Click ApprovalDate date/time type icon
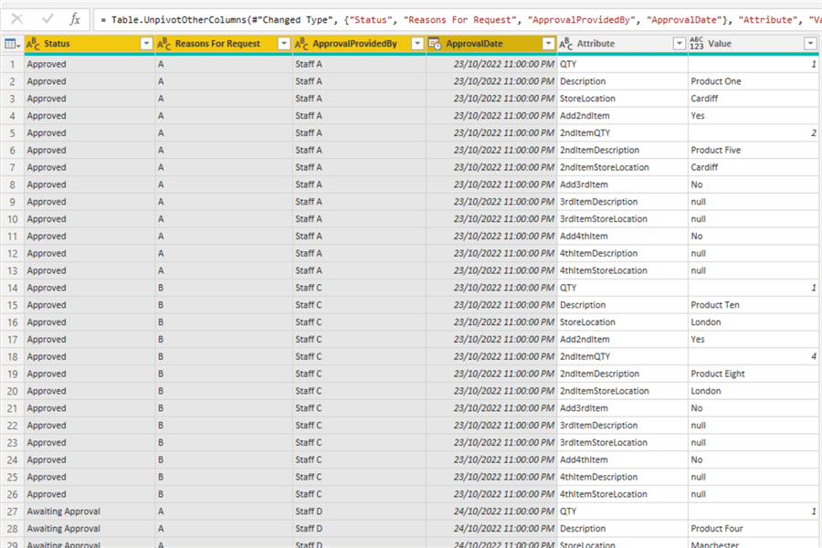 [x=435, y=44]
